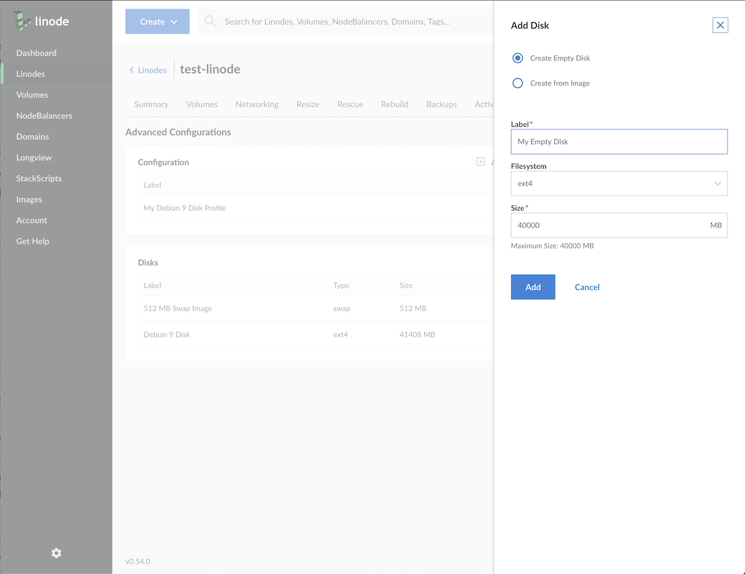Open the Backups tab
Viewport: 745px width, 574px height.
tap(441, 104)
